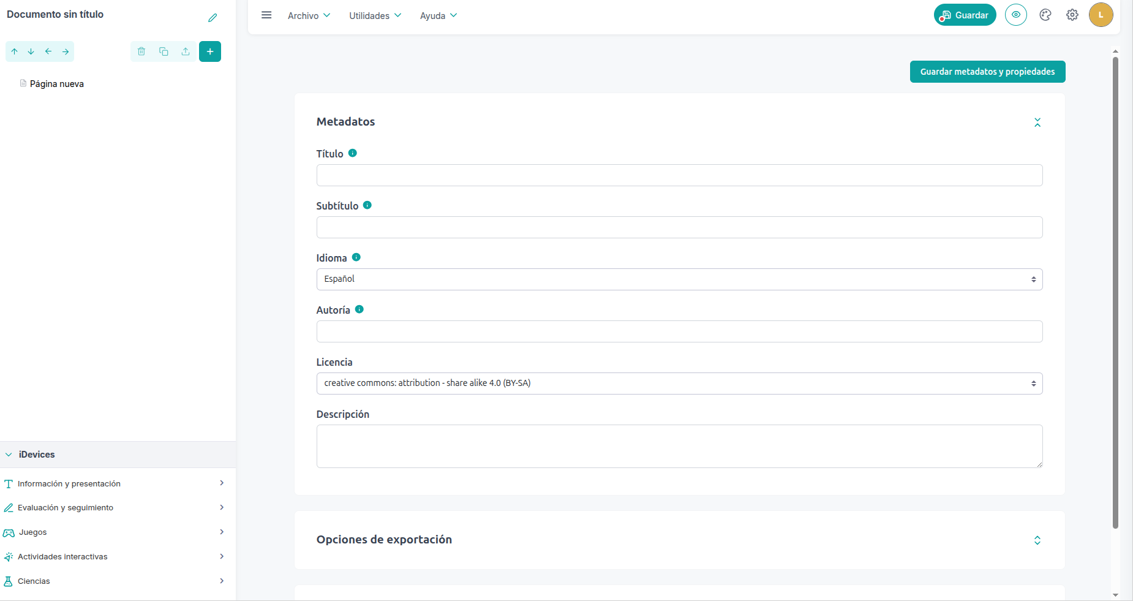1133x601 pixels.
Task: Open the Idioma dropdown
Action: (679, 279)
